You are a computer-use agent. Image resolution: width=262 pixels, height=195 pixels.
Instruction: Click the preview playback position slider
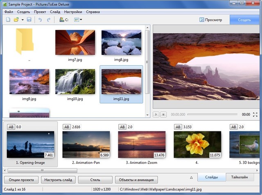[x=213, y=115]
